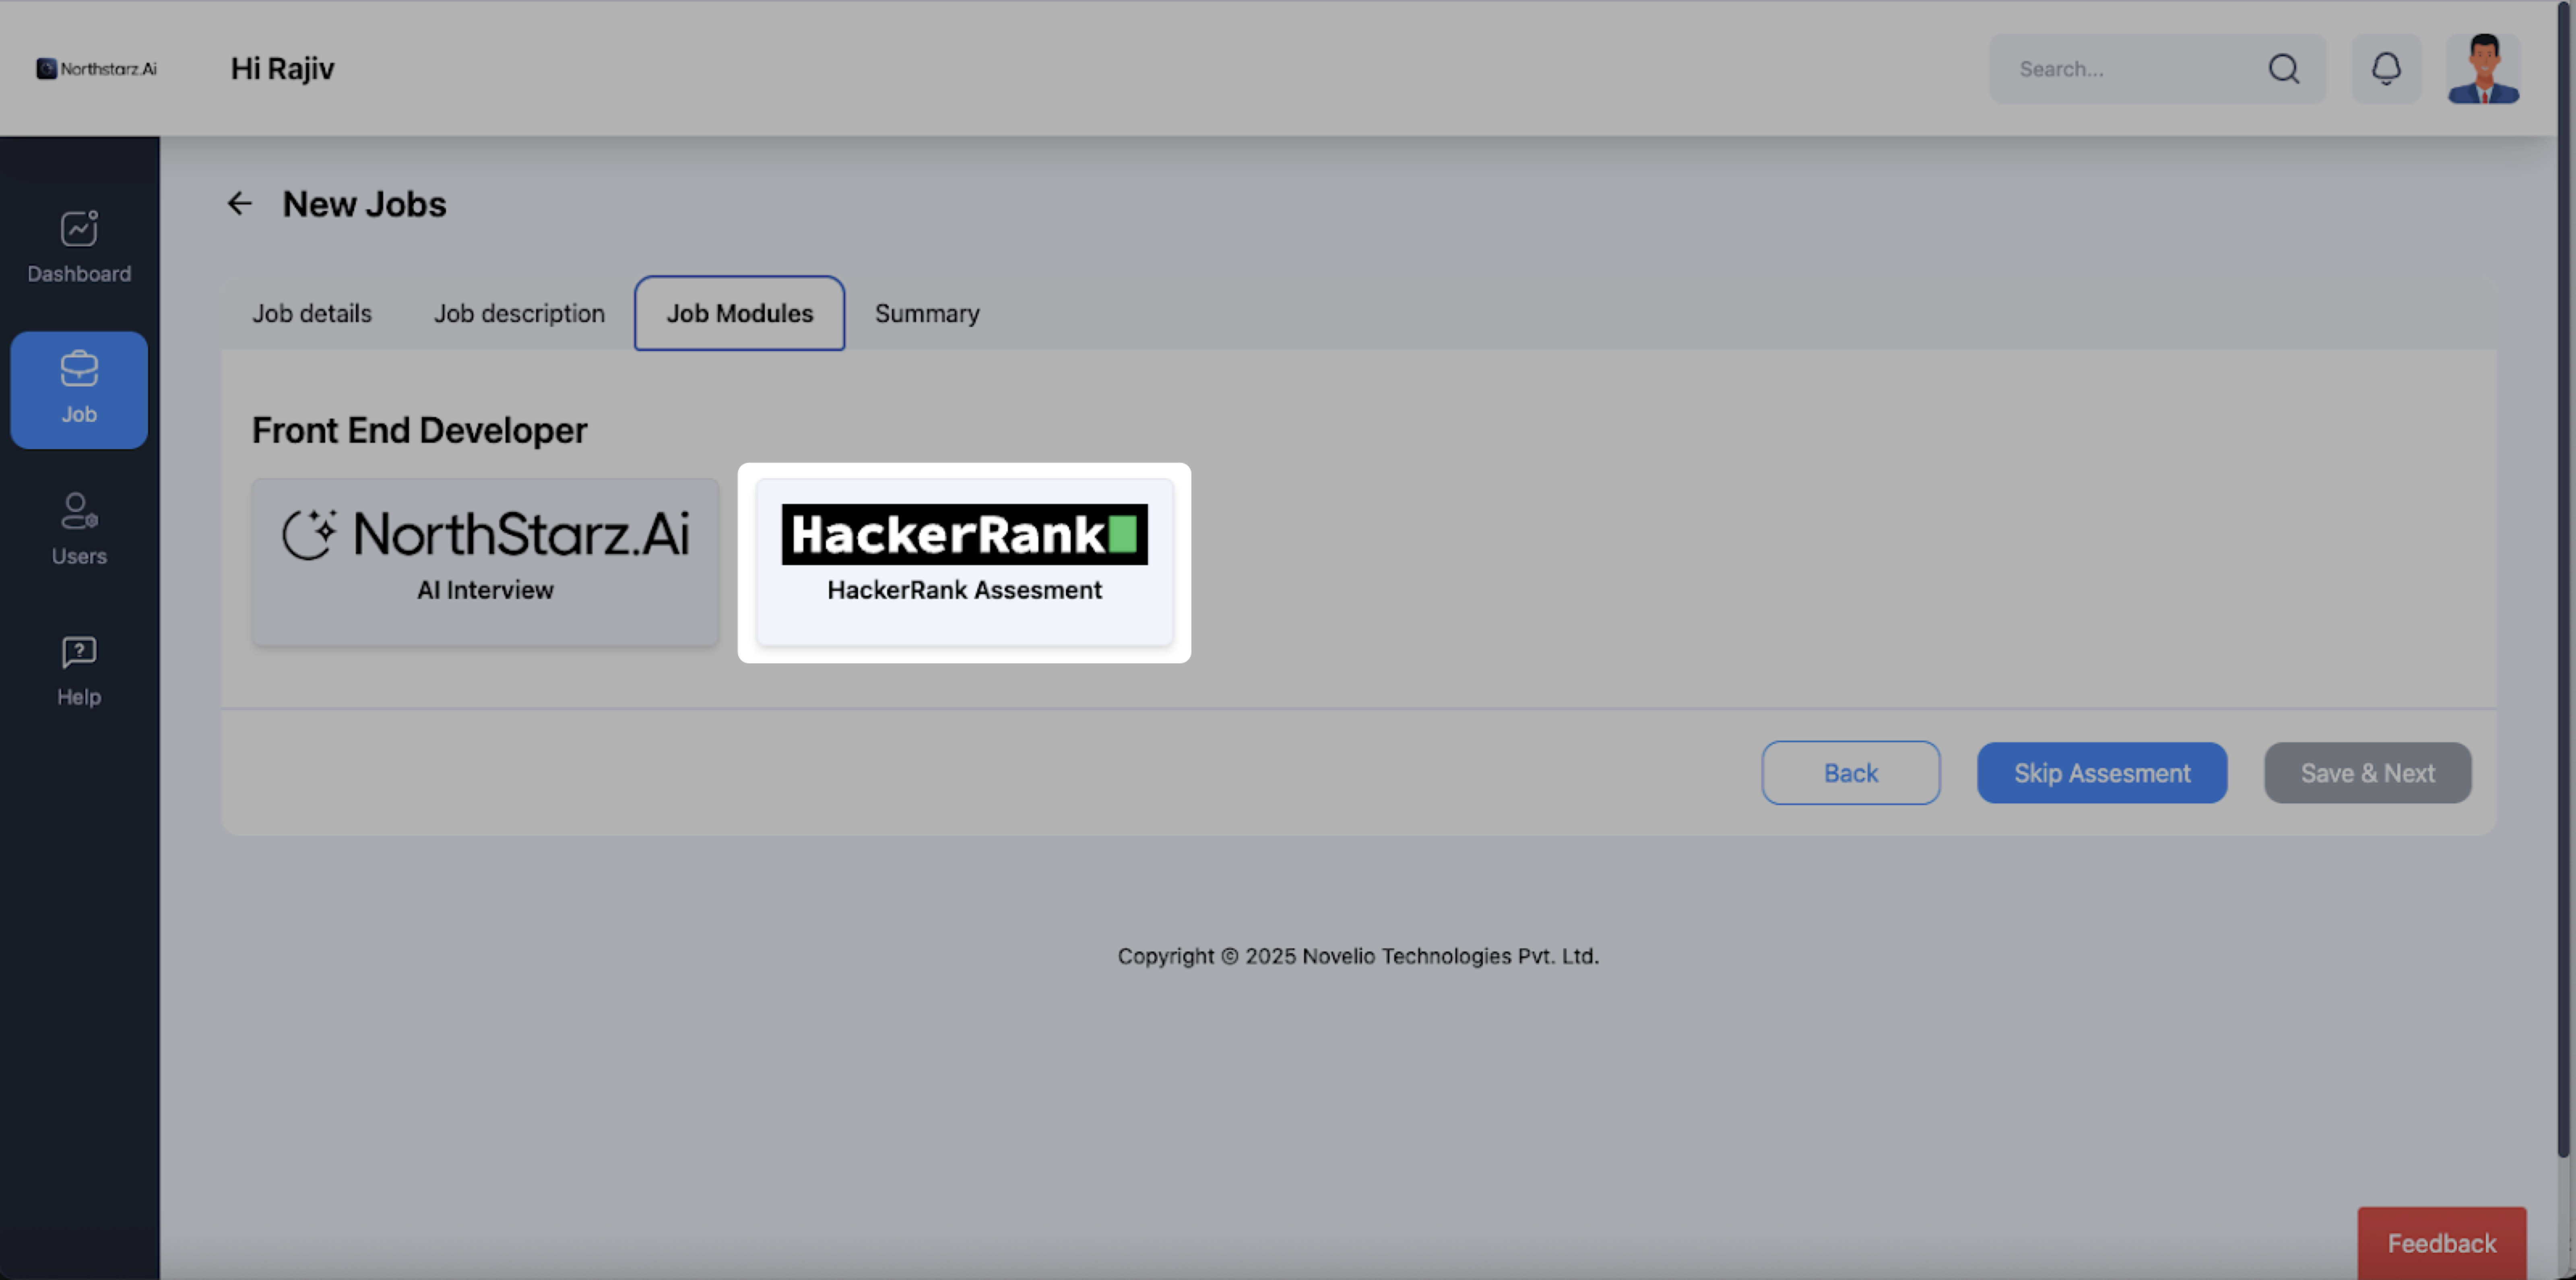2576x1280 pixels.
Task: Switch to the Job details tab
Action: pos(311,313)
